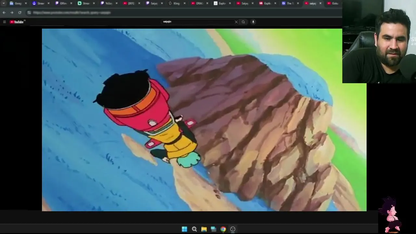Open File Explorer from taskbar
Screen dimensions: 416x234
pos(204,229)
